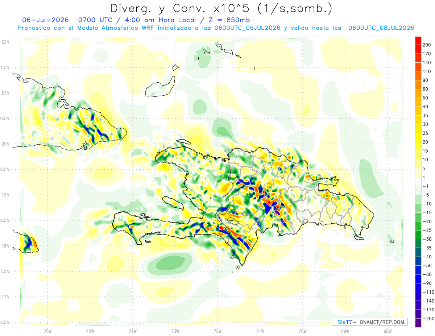The height and width of the screenshot is (336, 435).
Task: Click the '0600UTC_08JUL2026' valid-until time
Action: (x=381, y=28)
